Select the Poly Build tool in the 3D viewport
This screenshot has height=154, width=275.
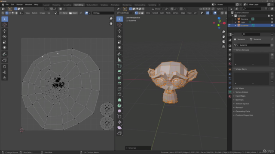[x=119, y=100]
